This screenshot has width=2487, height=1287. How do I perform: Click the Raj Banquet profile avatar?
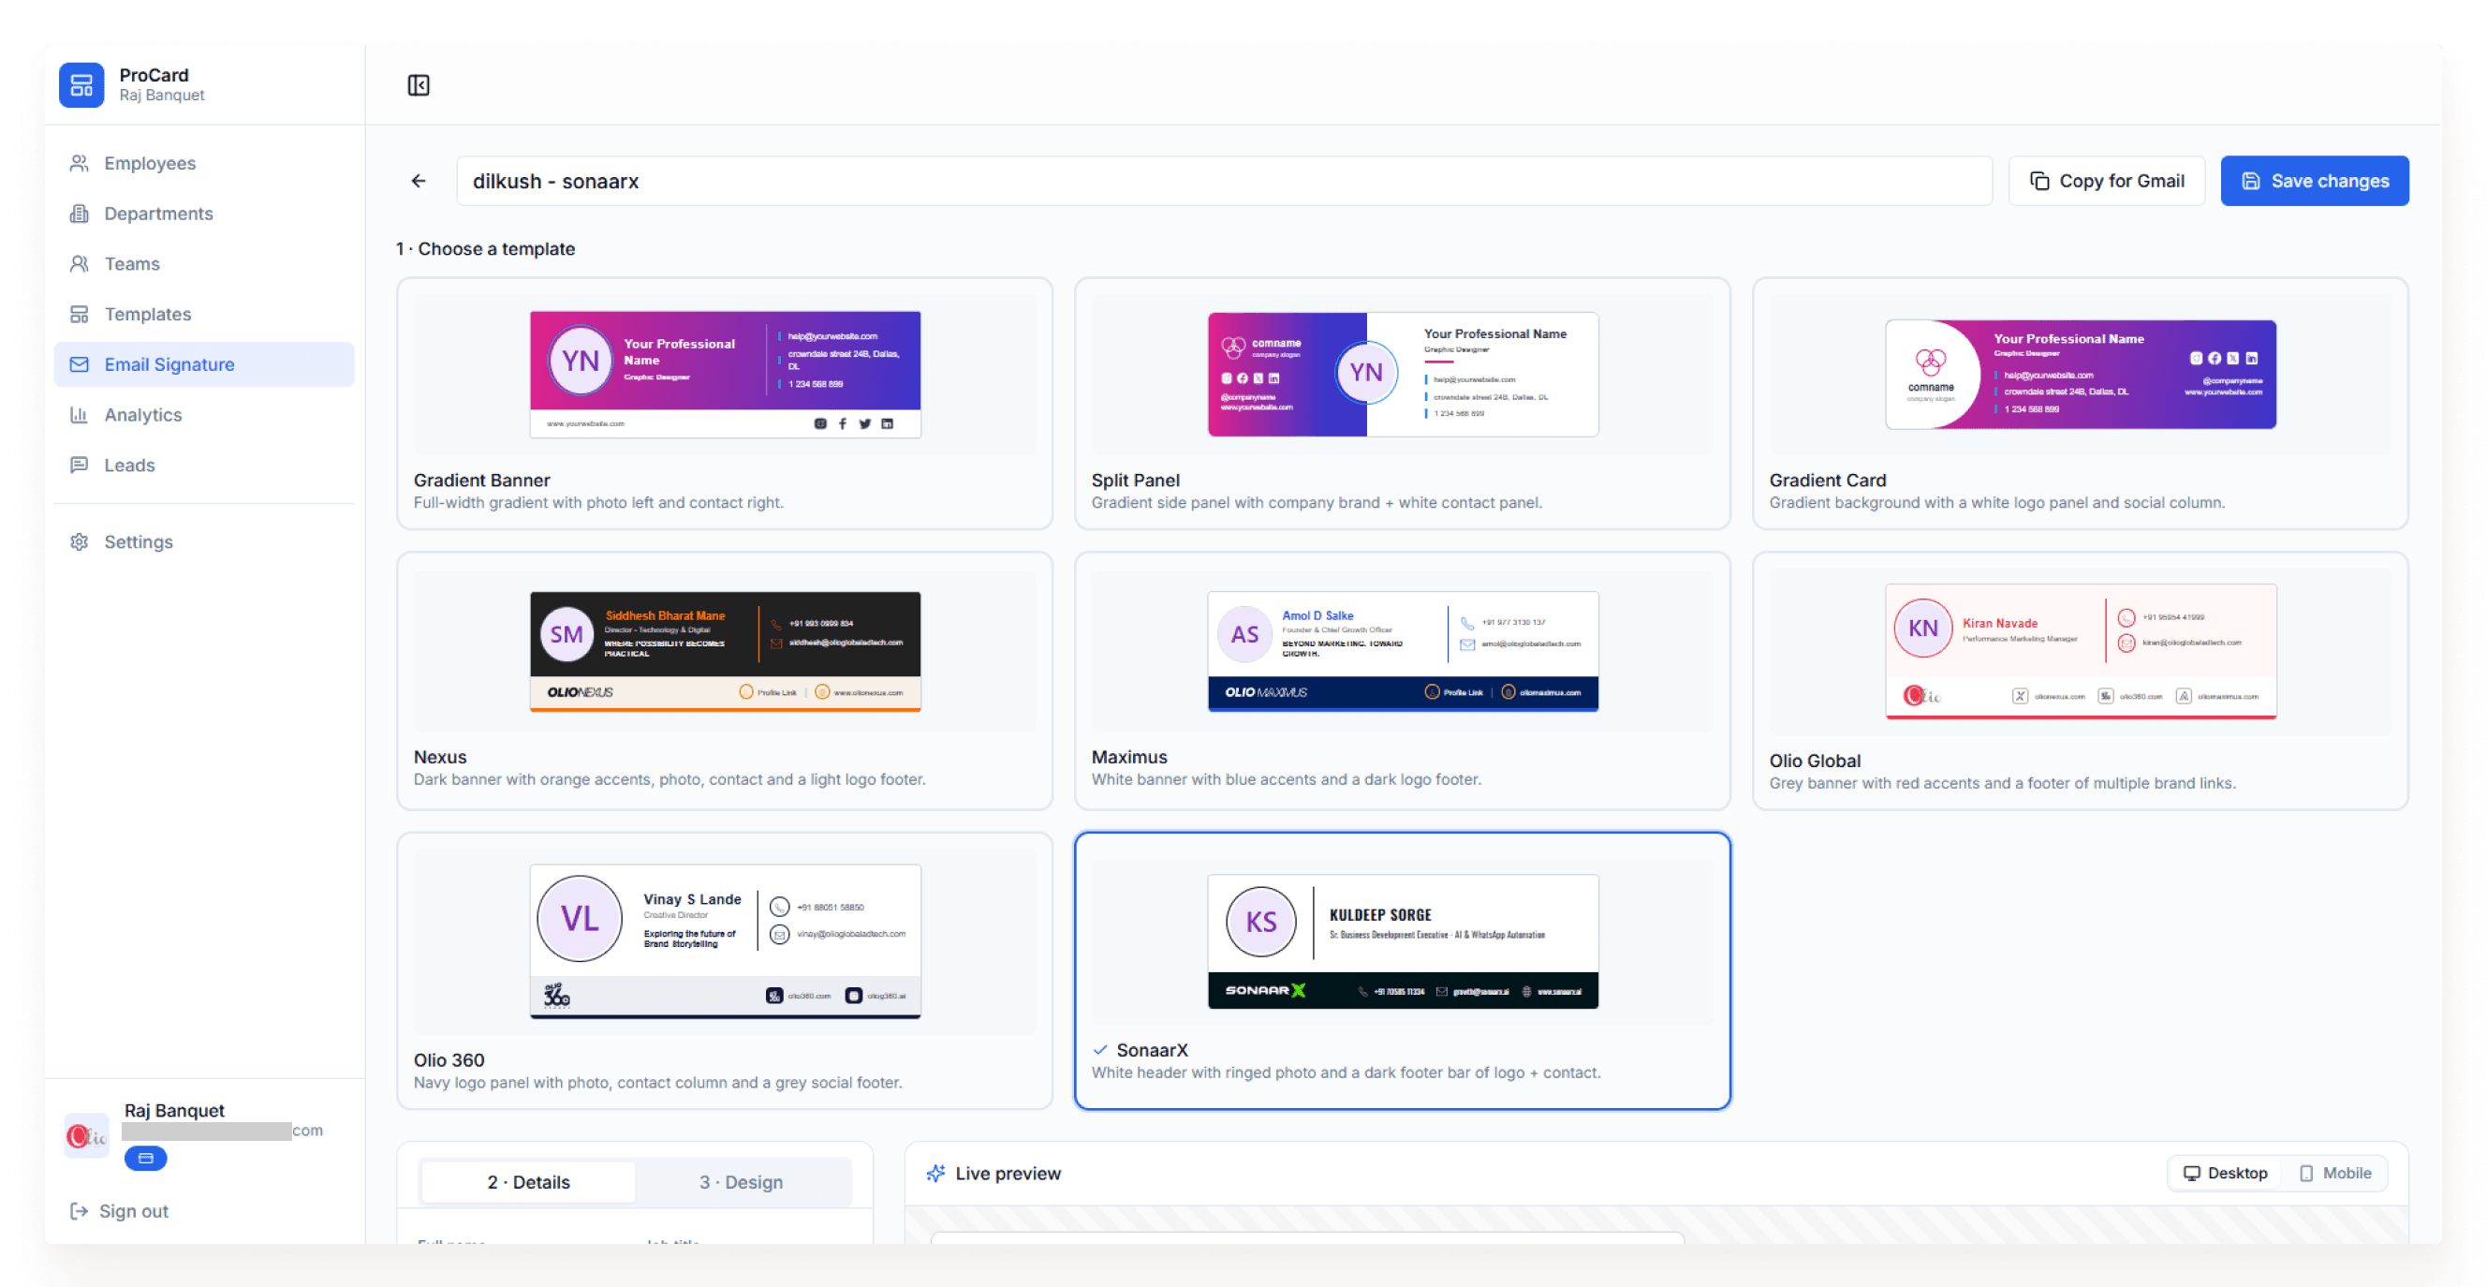click(86, 1135)
